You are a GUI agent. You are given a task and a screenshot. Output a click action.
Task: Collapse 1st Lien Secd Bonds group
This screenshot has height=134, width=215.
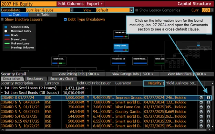click(x=2, y=93)
